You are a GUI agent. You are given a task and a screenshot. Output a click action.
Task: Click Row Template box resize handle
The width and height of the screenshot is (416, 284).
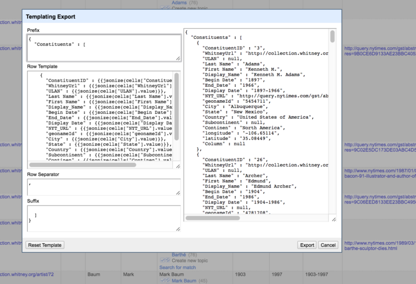coord(178,166)
